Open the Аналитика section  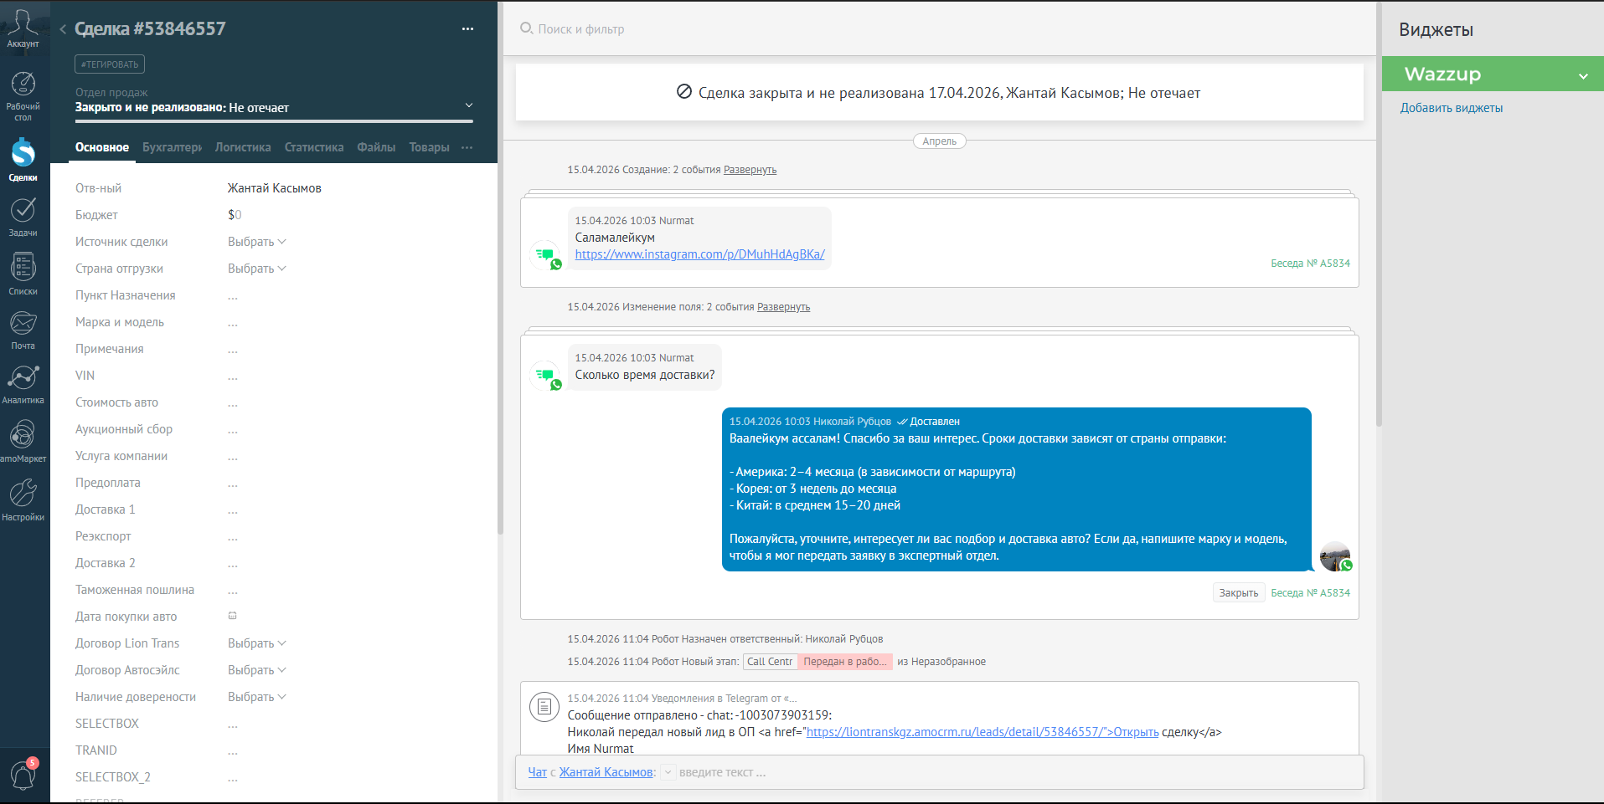click(x=23, y=384)
